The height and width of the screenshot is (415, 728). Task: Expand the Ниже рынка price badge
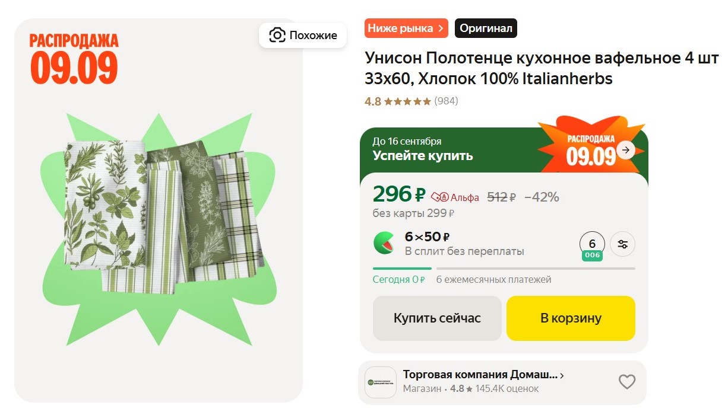pyautogui.click(x=406, y=28)
